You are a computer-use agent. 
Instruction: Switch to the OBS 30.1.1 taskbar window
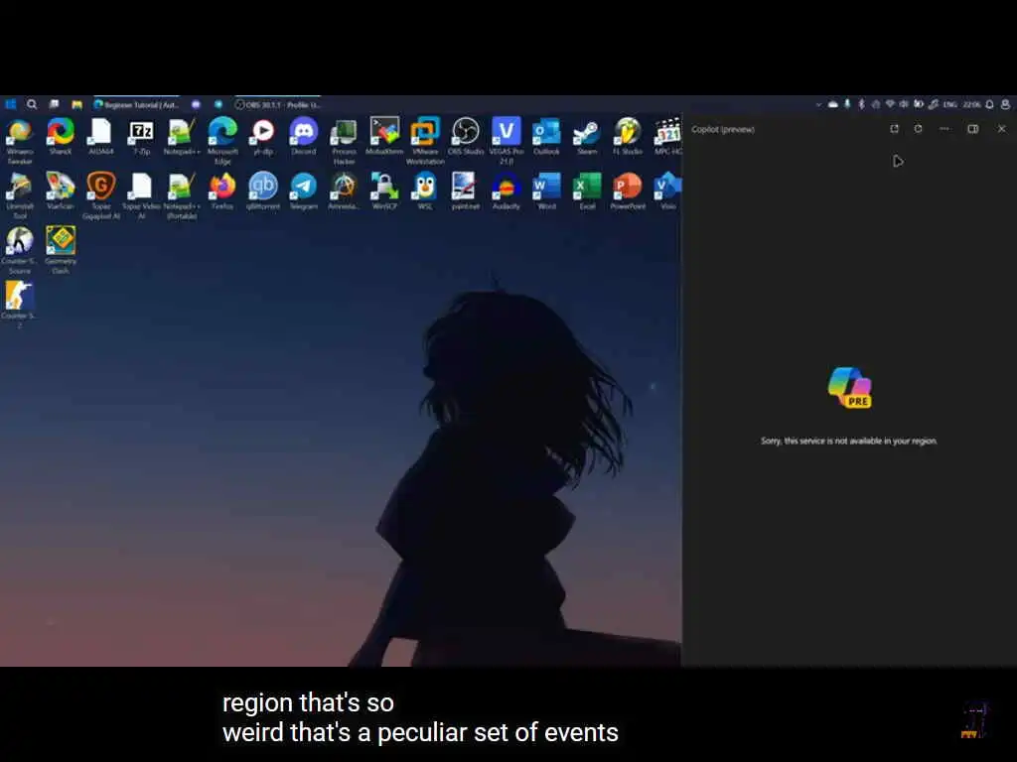[x=278, y=104]
